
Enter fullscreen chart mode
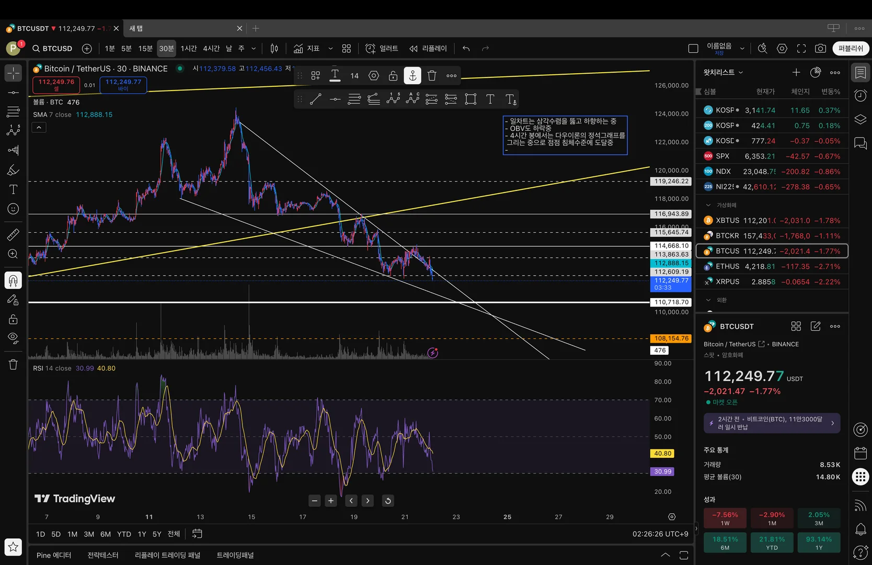coord(801,49)
